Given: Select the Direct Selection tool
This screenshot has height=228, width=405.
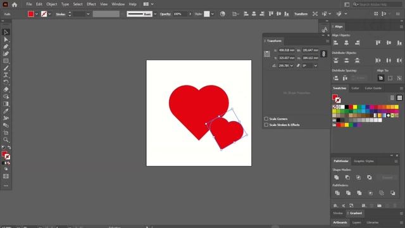Looking at the screenshot, I should coord(6,39).
